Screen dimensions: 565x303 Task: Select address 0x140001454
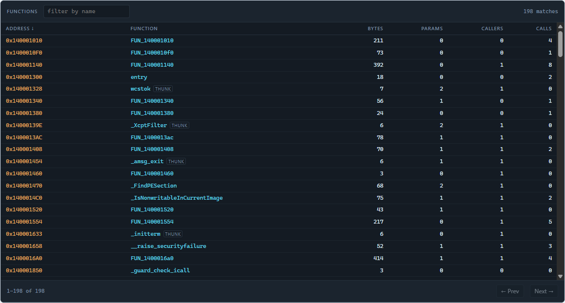pyautogui.click(x=24, y=162)
